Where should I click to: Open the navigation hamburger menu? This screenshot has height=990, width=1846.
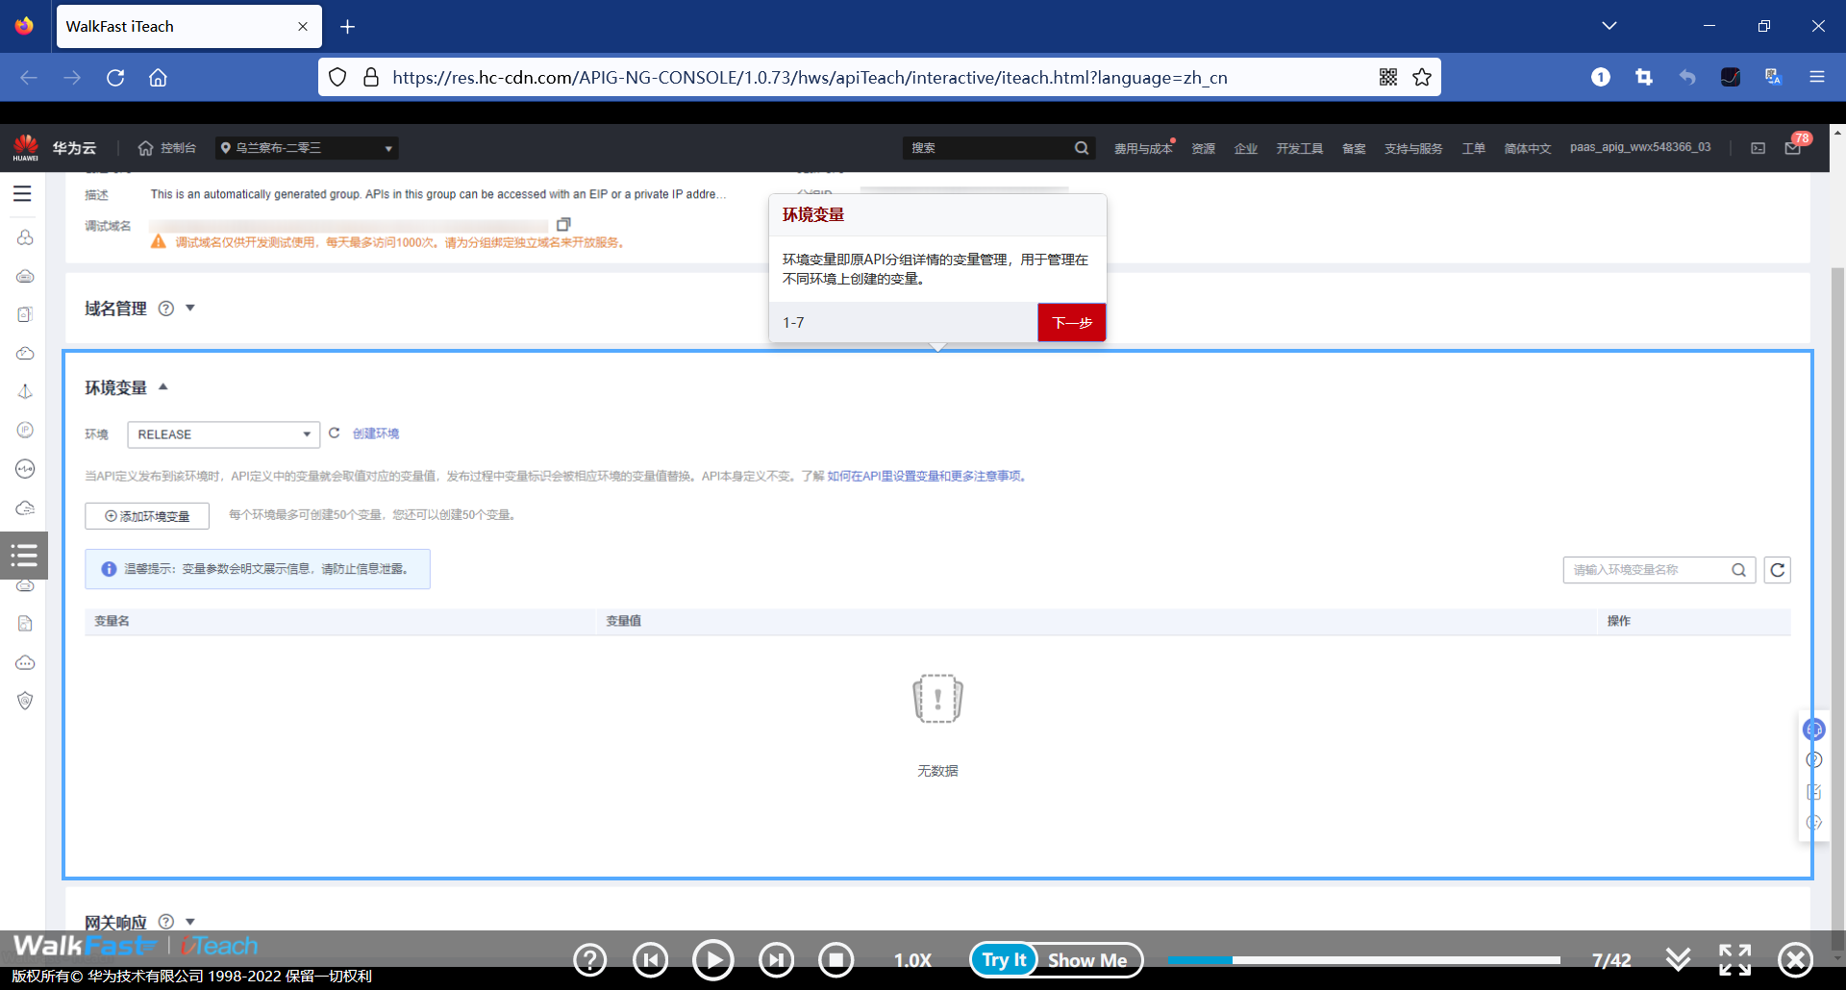[x=22, y=193]
